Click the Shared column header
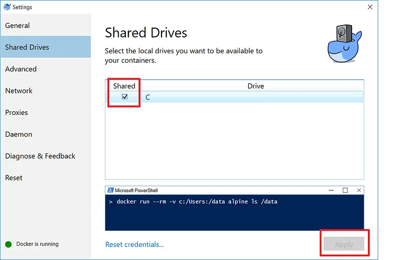The height and width of the screenshot is (260, 418). coord(124,86)
